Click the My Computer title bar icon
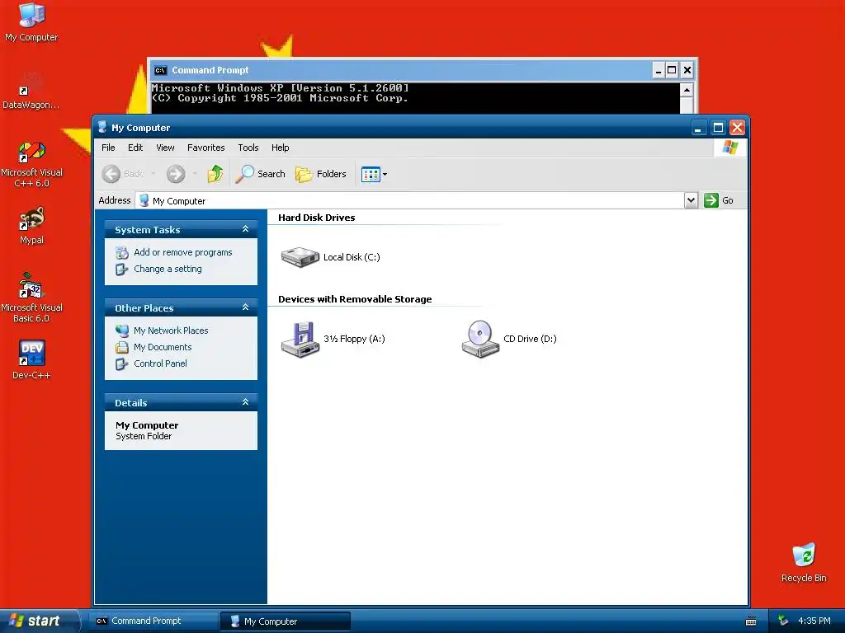 coord(102,127)
